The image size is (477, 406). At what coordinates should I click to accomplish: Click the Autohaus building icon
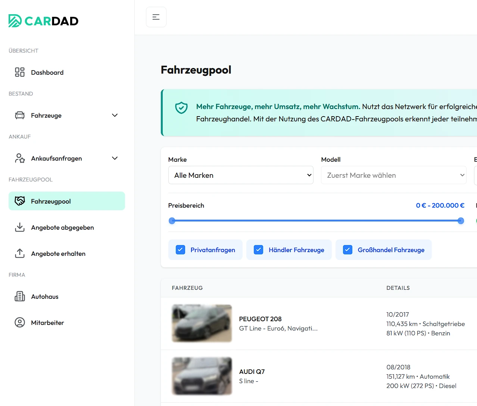pyautogui.click(x=20, y=297)
